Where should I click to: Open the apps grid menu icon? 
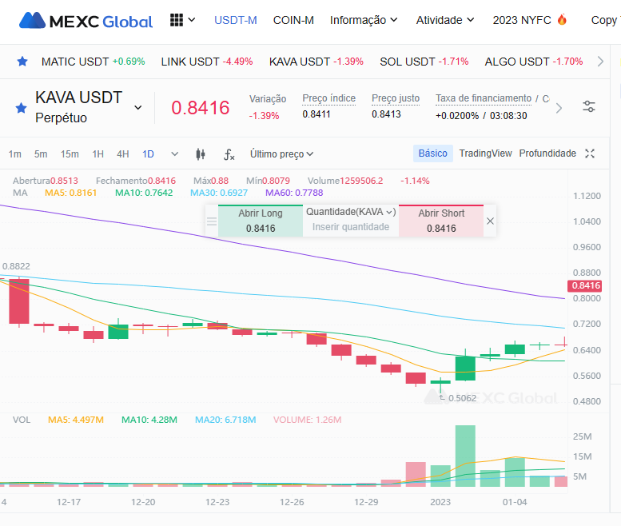(x=177, y=20)
